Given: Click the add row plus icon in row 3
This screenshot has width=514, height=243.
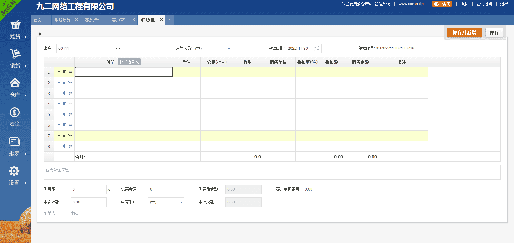Looking at the screenshot, I should click(x=59, y=93).
